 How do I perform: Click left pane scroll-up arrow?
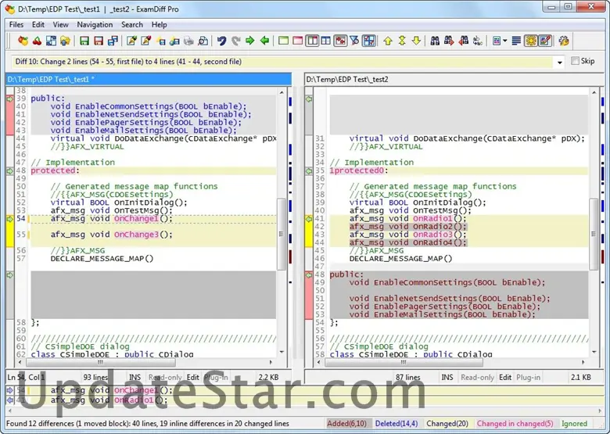[282, 92]
